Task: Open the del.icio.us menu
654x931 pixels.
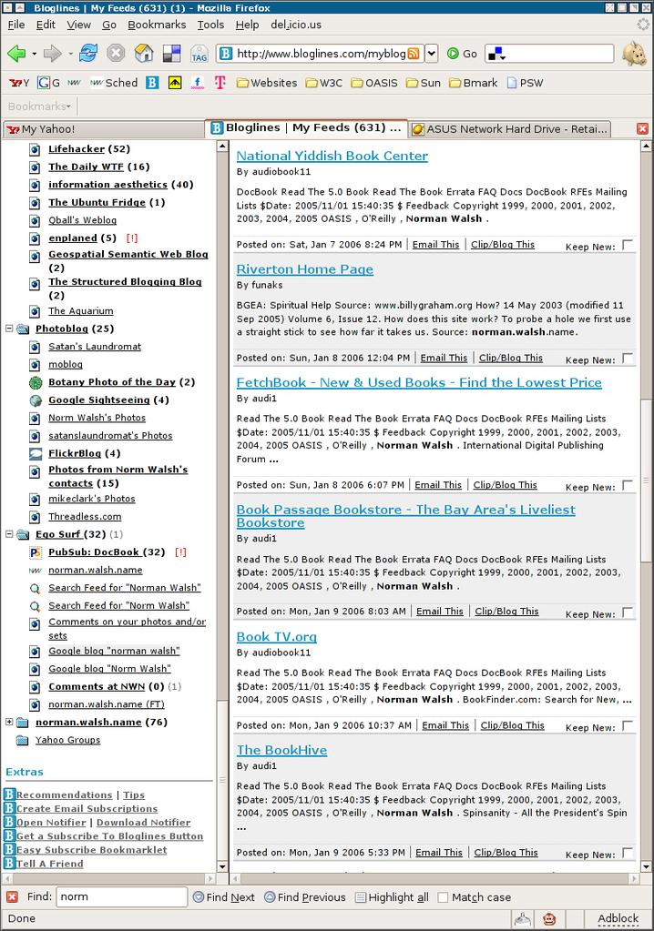Action: pyautogui.click(x=296, y=25)
